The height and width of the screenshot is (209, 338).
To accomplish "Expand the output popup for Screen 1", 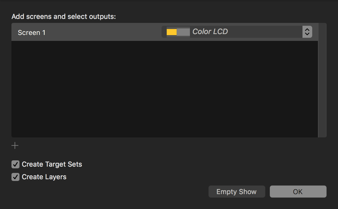I will 237,32.
